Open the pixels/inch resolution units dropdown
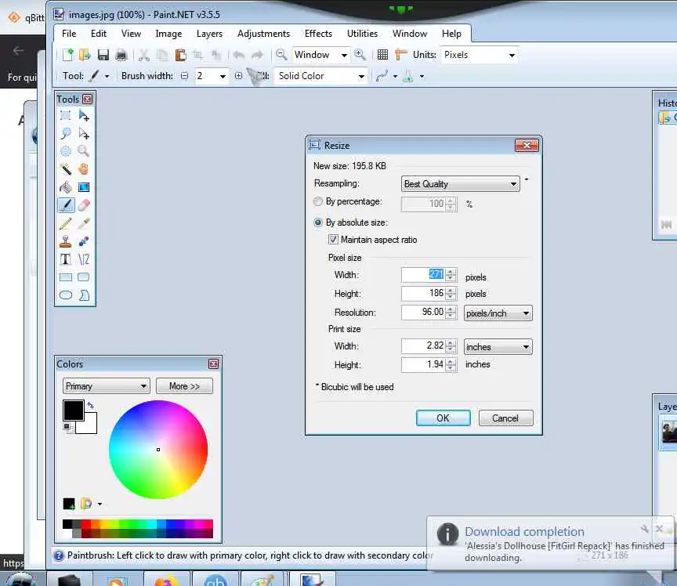 (x=498, y=313)
